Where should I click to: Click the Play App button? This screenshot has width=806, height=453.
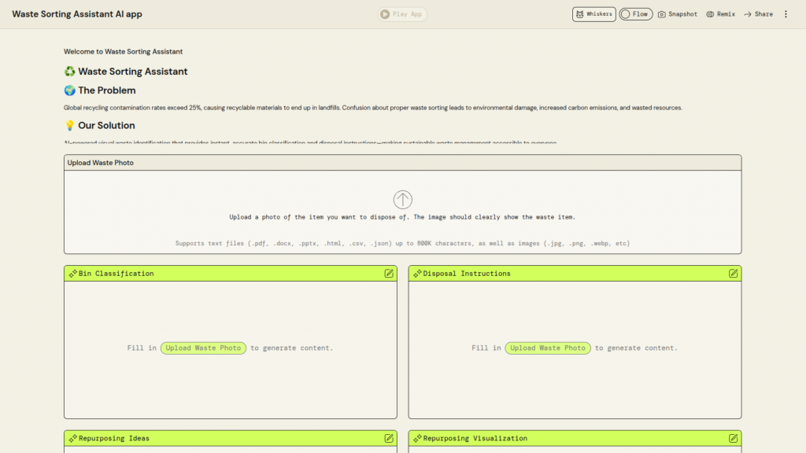pyautogui.click(x=402, y=14)
